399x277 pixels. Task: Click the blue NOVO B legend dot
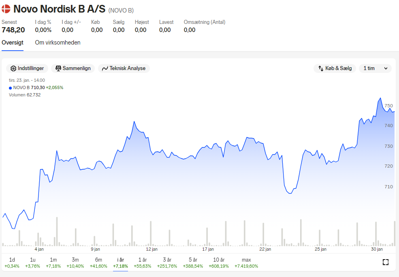click(11, 88)
